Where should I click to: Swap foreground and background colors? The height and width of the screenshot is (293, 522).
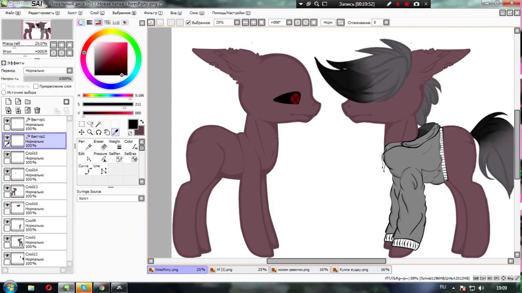tap(142, 122)
